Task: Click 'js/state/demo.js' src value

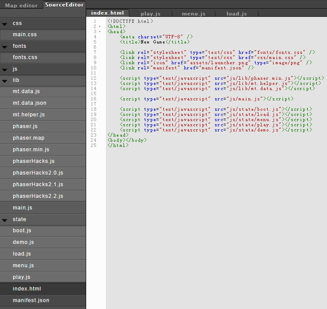Action: [254, 130]
